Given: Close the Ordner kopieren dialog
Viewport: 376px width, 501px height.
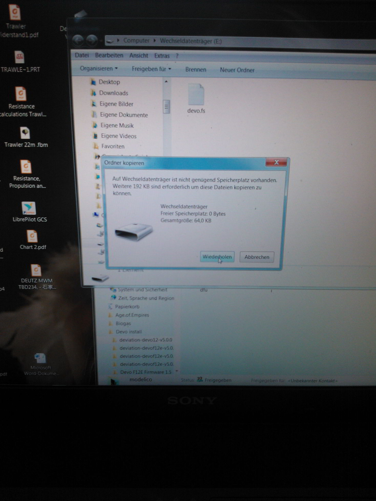Looking at the screenshot, I should pyautogui.click(x=276, y=162).
